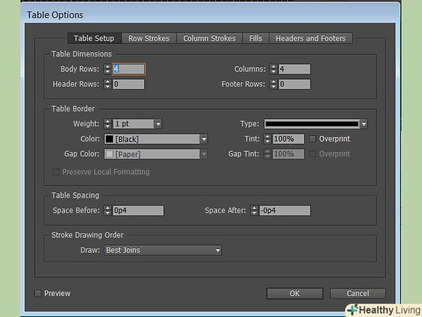422x317 pixels.
Task: Open the border Type stroke dropdown
Action: [x=363, y=124]
